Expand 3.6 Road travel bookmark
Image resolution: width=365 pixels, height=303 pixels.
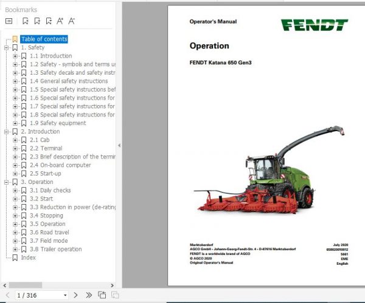pyautogui.click(x=15, y=233)
